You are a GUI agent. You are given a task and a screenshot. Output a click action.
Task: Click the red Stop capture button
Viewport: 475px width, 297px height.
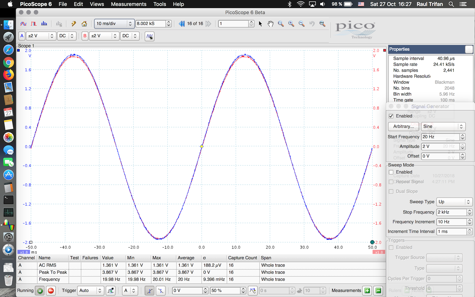point(51,291)
